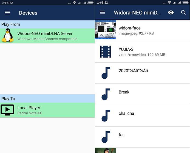Tap the Wi-Fi icon in right status bar
Viewport: 190px width, 153px height.
point(169,2)
